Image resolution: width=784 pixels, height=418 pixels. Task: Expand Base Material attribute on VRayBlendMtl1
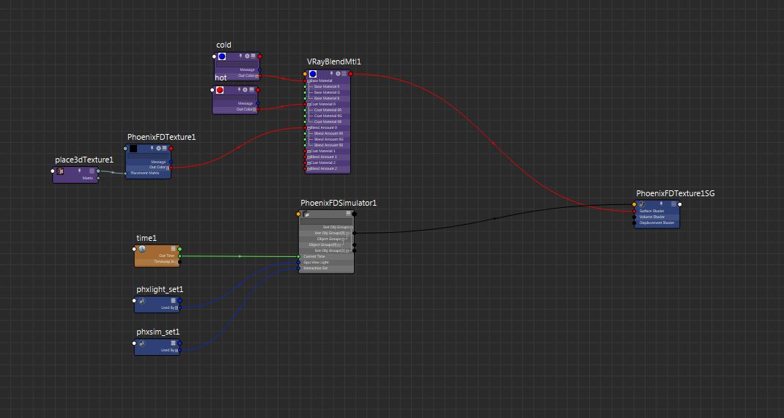pyautogui.click(x=309, y=81)
